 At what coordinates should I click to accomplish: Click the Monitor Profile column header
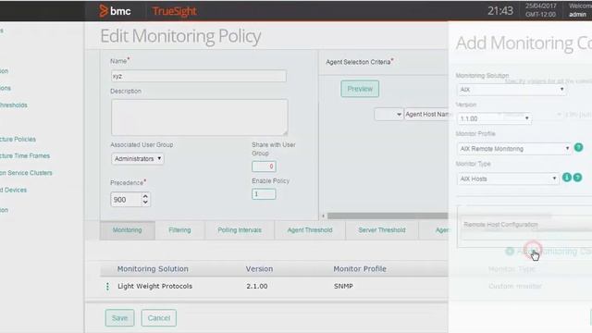coord(360,269)
